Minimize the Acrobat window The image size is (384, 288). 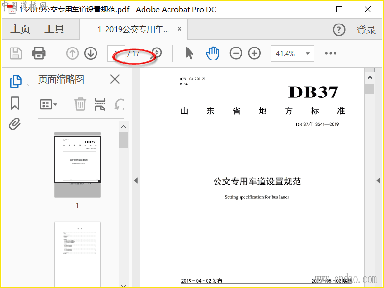312,9
